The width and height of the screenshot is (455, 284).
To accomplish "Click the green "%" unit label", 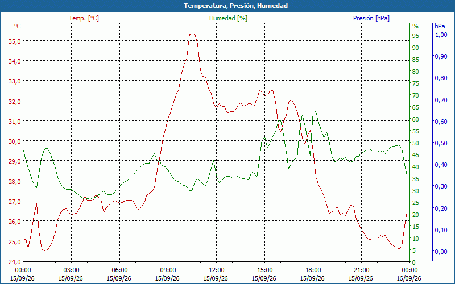I will [x=416, y=26].
